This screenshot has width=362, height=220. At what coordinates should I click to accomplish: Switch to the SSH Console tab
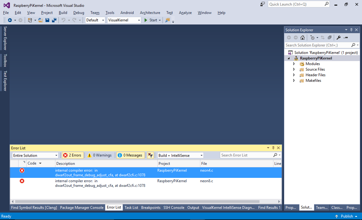click(174, 207)
